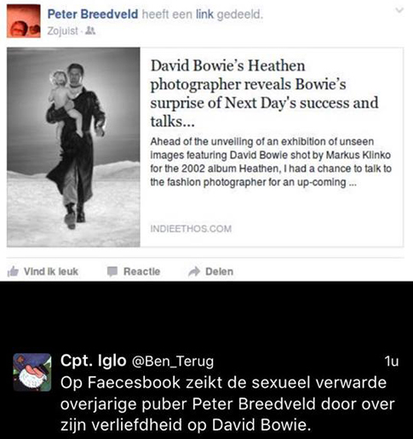This screenshot has width=413, height=439.
Task: Open Peter Breedveld's profile picture
Action: (x=24, y=21)
